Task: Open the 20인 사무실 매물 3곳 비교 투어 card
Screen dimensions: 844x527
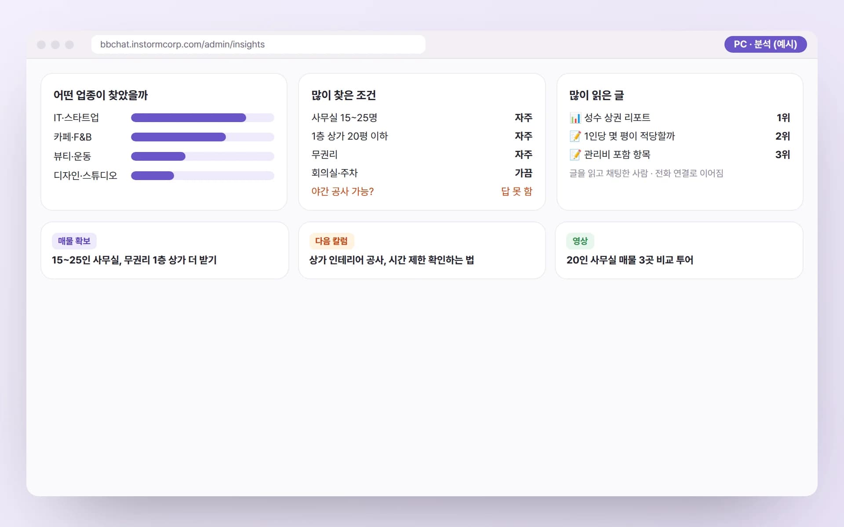Action: (x=679, y=250)
